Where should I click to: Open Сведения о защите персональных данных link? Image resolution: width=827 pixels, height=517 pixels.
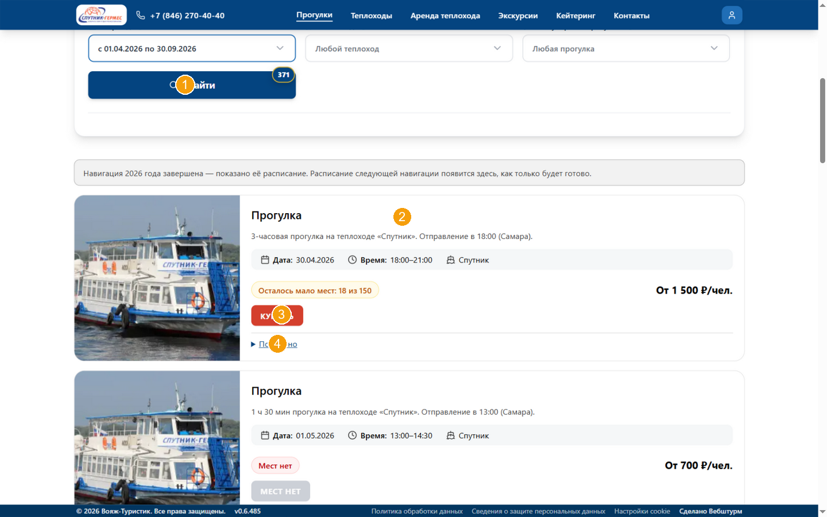click(539, 511)
